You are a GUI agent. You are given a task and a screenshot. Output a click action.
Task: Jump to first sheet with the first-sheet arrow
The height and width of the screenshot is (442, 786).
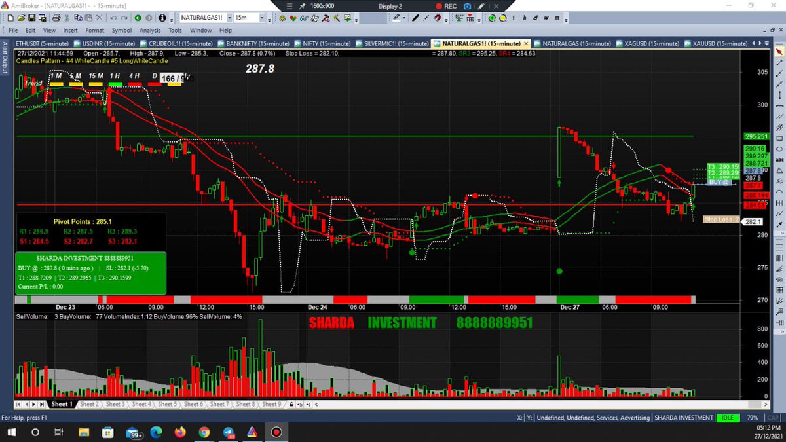18,405
